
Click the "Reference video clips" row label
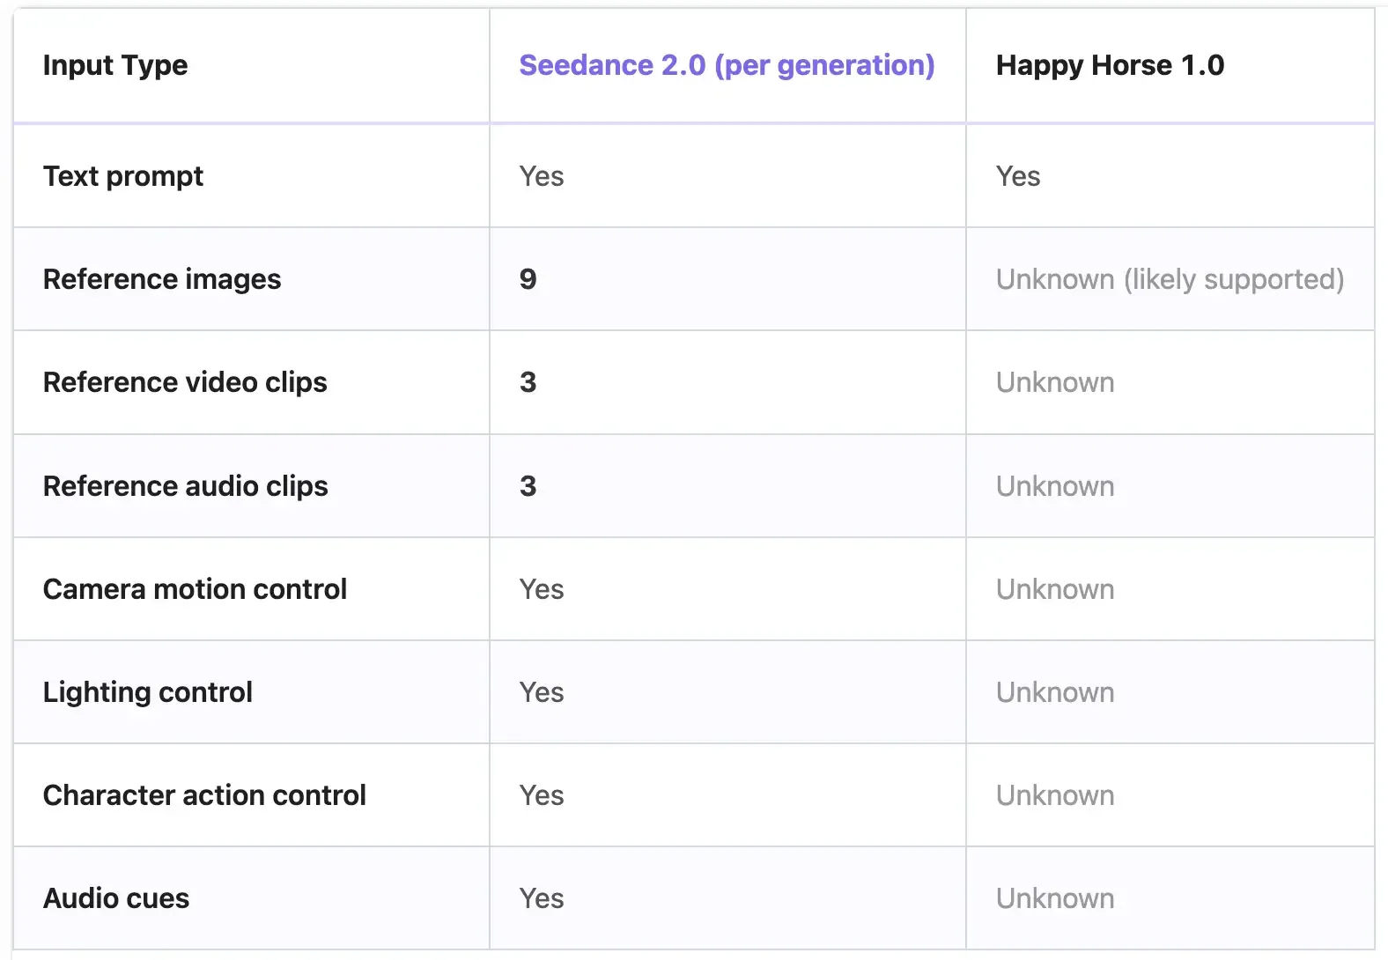(185, 382)
